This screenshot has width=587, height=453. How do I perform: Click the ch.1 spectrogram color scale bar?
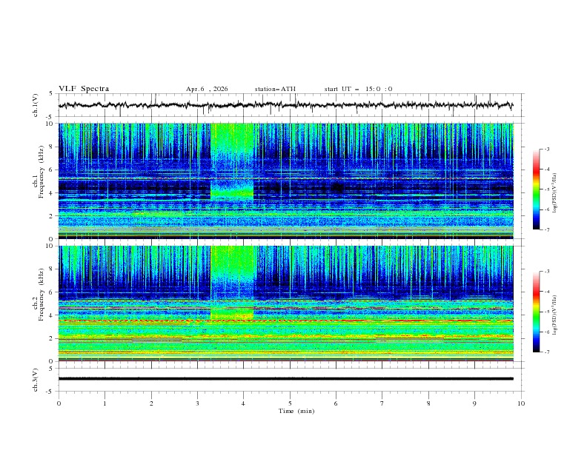(x=536, y=189)
